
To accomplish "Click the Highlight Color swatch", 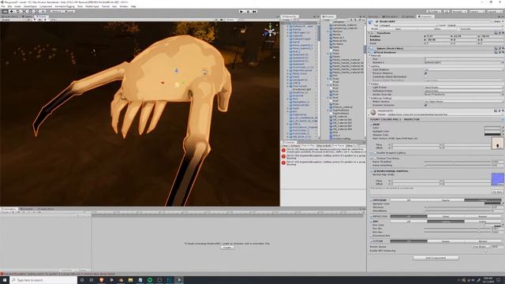I will click(492, 131).
